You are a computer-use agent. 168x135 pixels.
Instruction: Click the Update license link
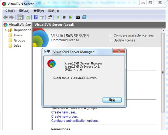tap(124, 40)
